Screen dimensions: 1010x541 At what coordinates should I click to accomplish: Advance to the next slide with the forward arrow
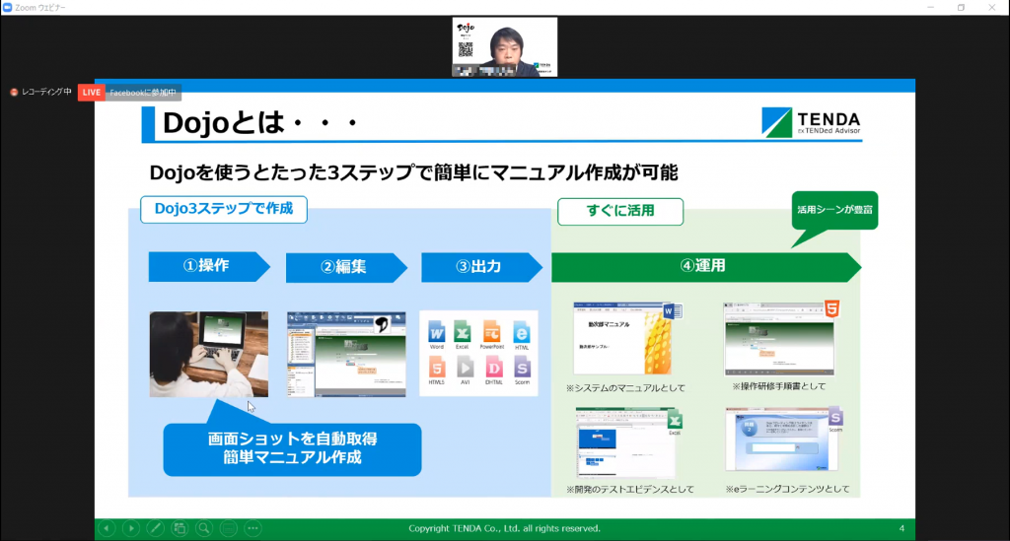(x=131, y=528)
